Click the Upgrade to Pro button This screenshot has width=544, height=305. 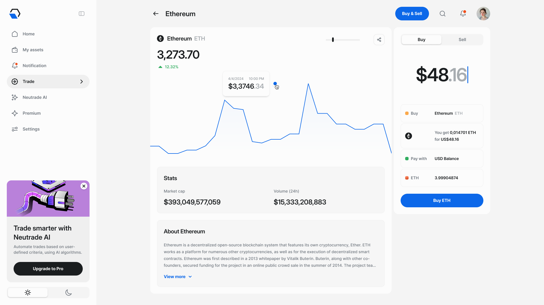48,269
